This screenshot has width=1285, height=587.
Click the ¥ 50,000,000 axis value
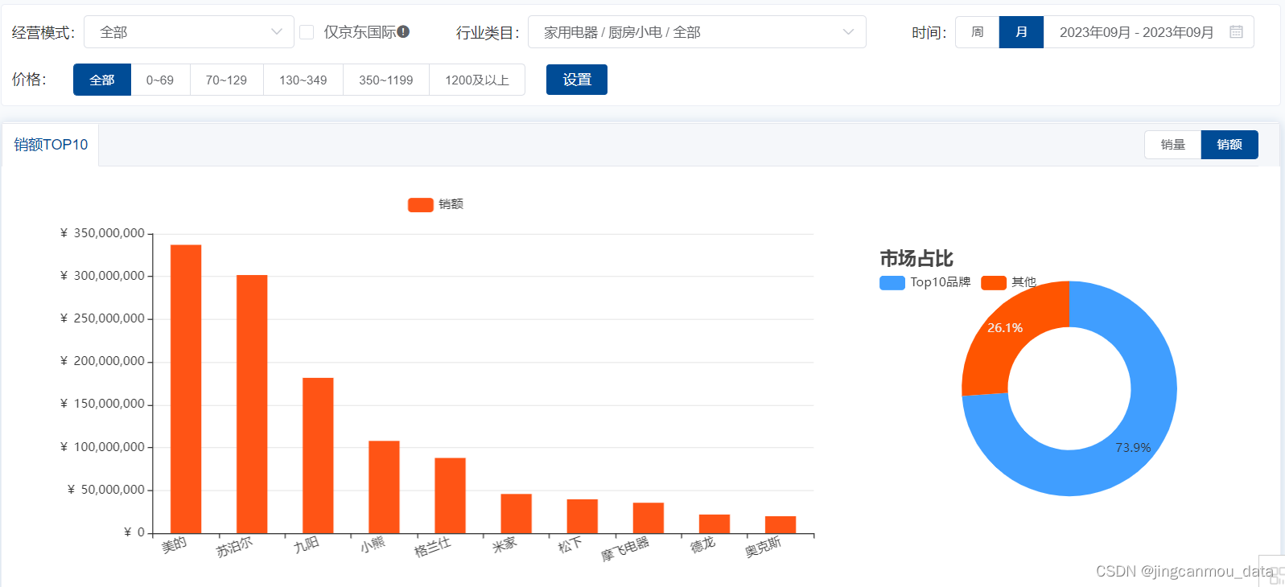(105, 490)
